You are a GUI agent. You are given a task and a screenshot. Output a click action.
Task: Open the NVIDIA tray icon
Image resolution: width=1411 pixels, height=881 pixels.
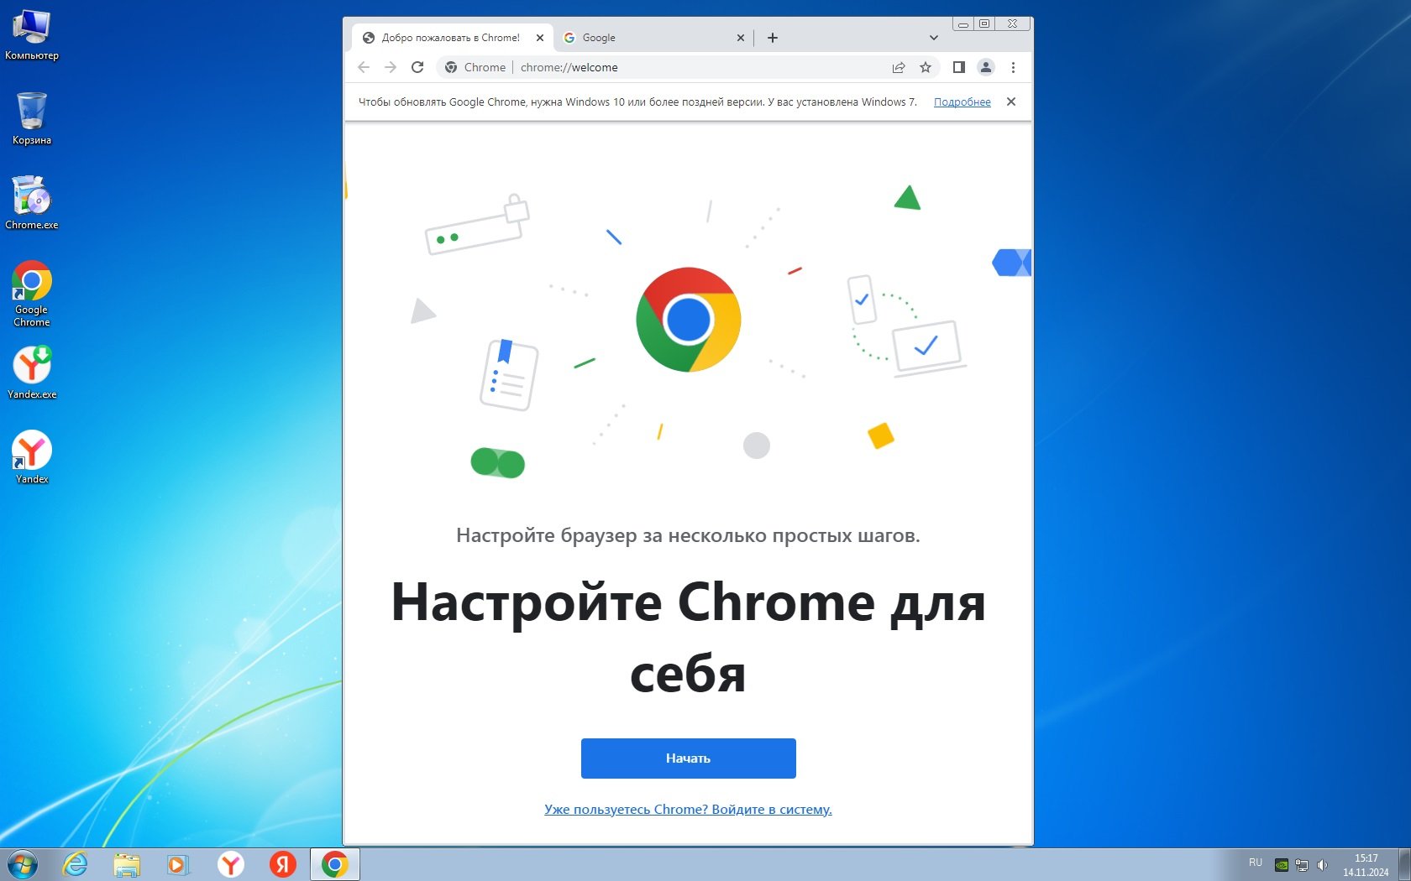[1282, 864]
